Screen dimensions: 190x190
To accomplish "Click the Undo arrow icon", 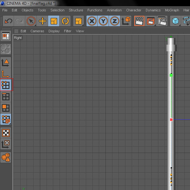I will point(8,21).
